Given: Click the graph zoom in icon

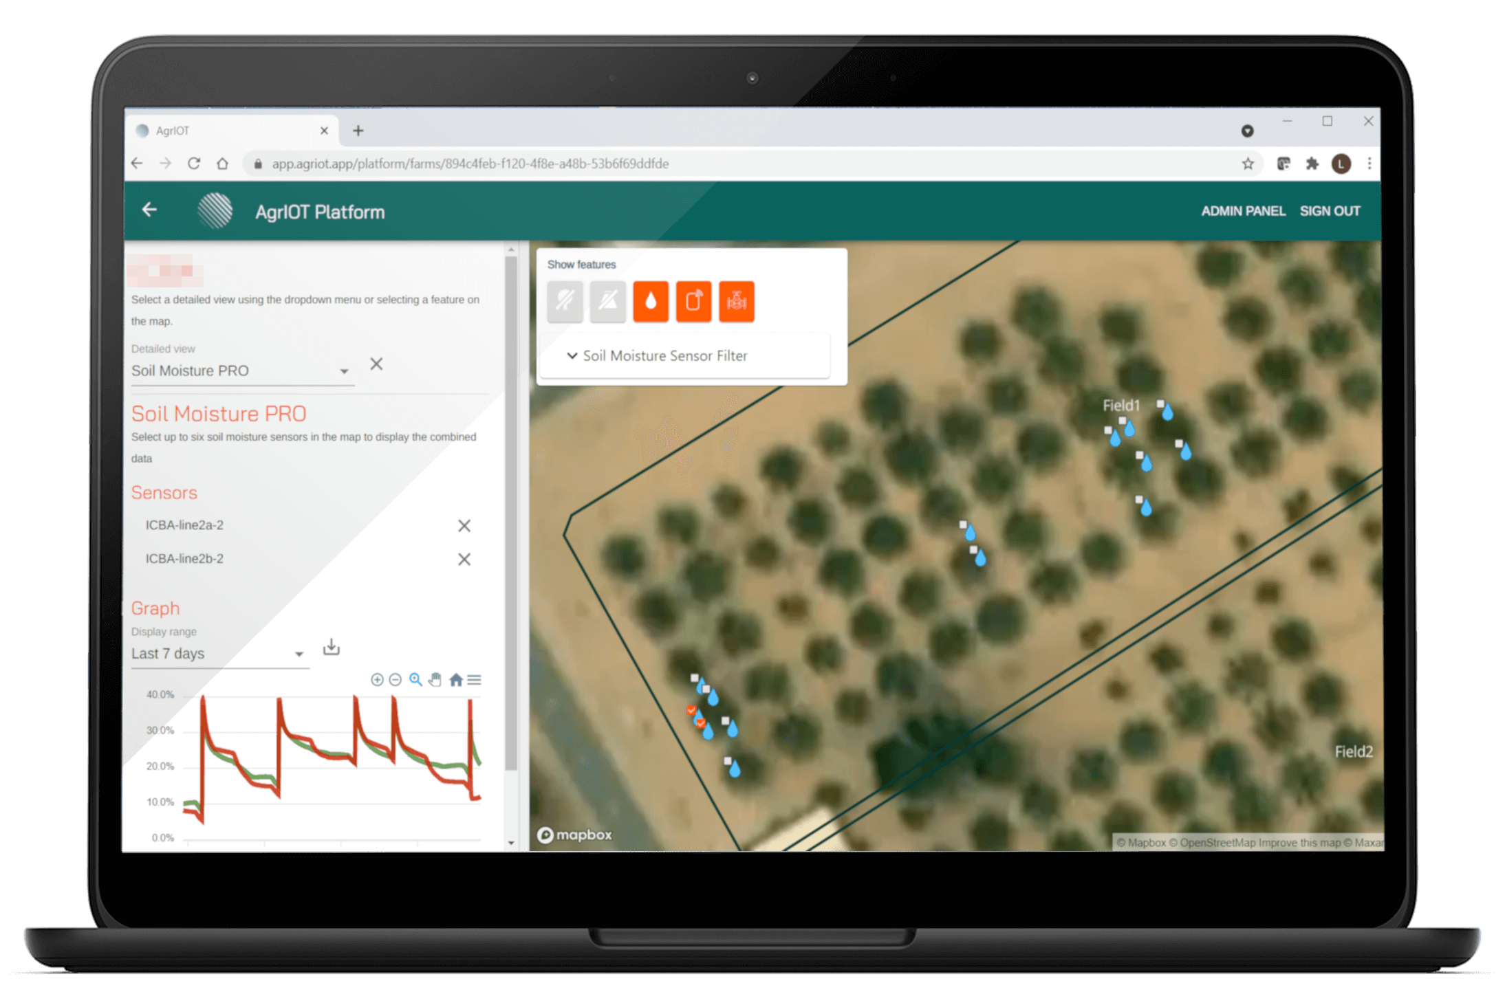Looking at the screenshot, I should [377, 680].
